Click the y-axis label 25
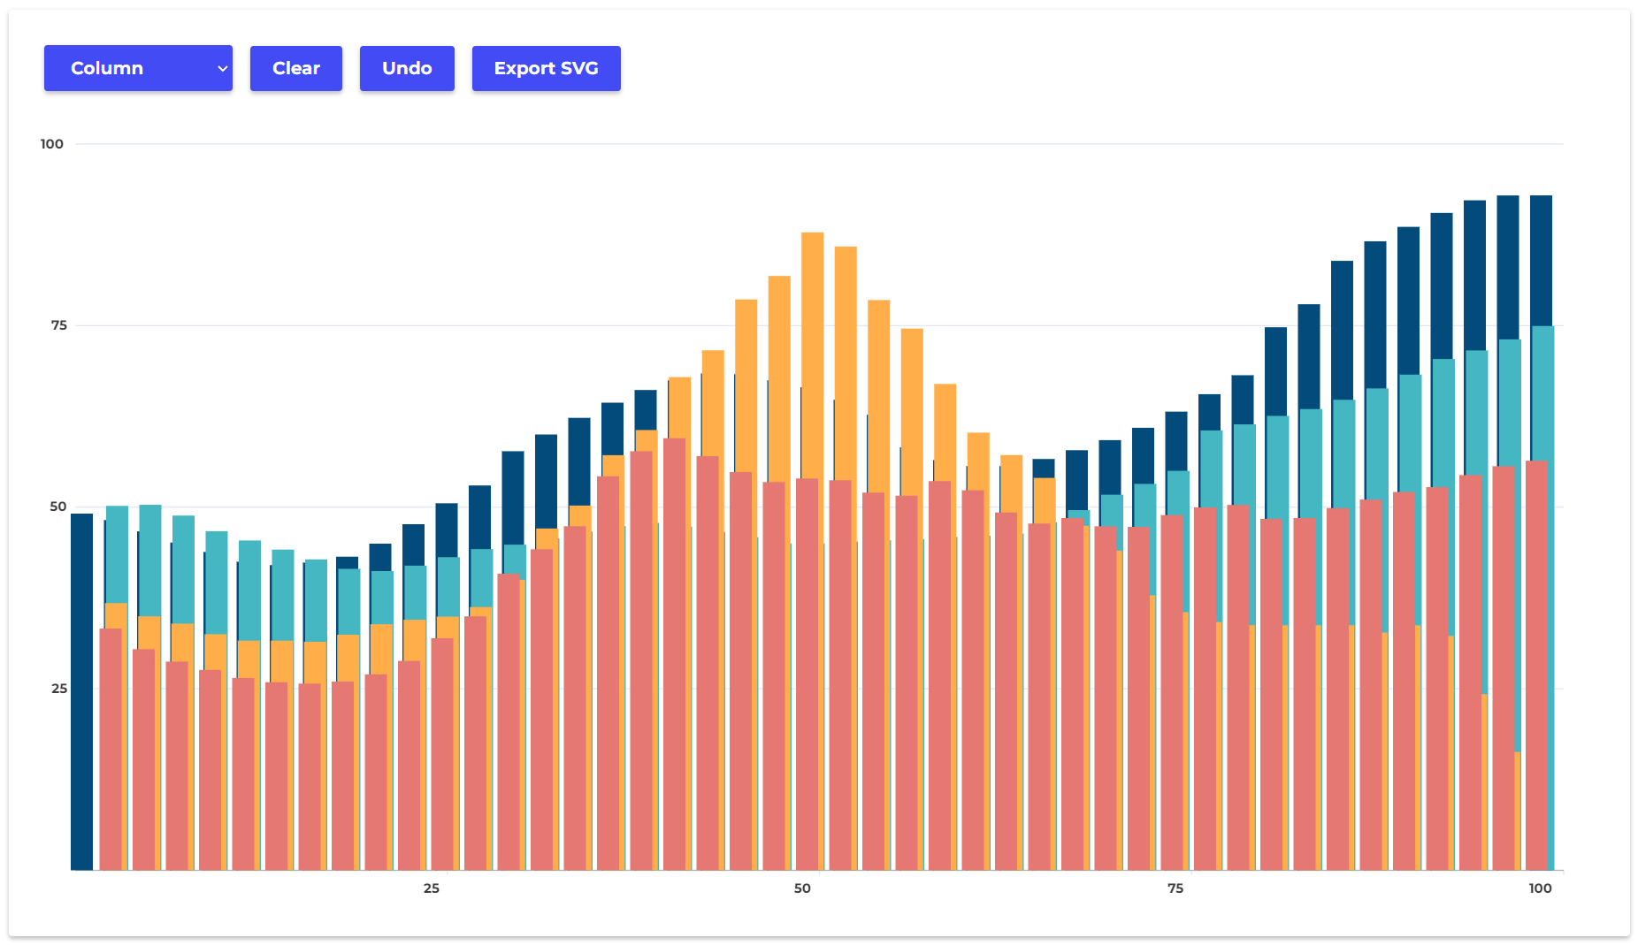Image resolution: width=1638 pixels, height=945 pixels. coord(58,689)
